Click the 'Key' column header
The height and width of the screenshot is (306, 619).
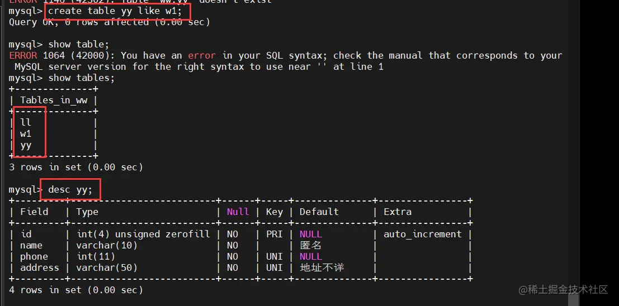pos(275,212)
